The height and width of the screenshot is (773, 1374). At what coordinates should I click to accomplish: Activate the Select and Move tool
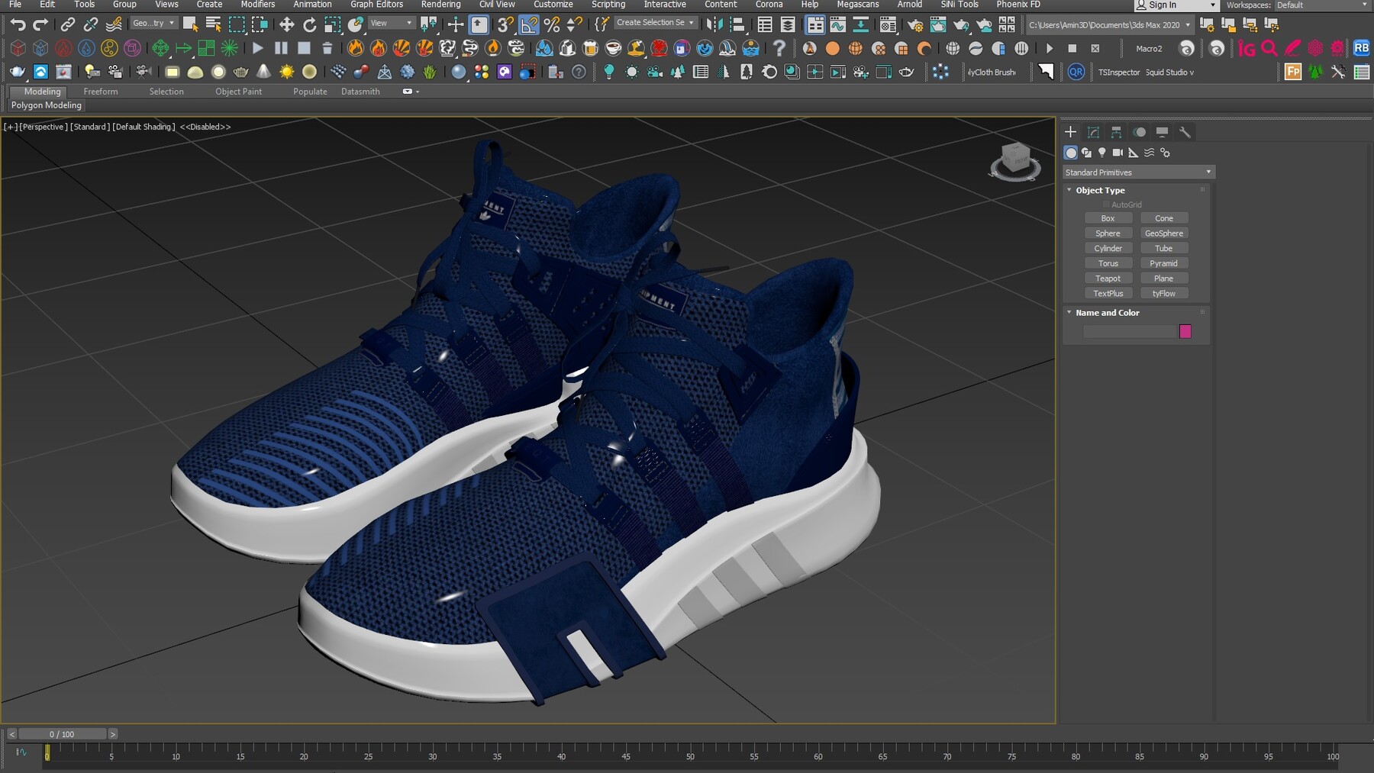pos(286,24)
